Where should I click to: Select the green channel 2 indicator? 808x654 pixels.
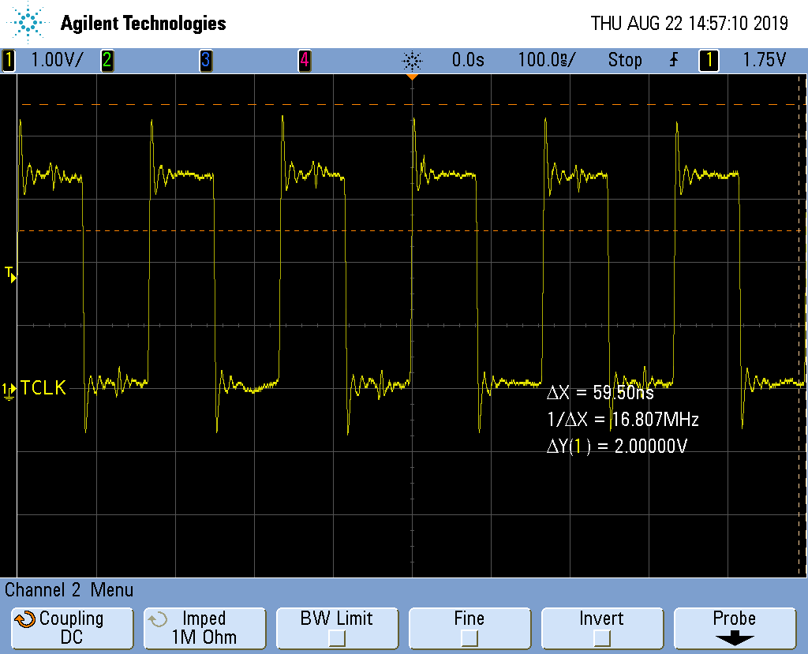pyautogui.click(x=106, y=60)
